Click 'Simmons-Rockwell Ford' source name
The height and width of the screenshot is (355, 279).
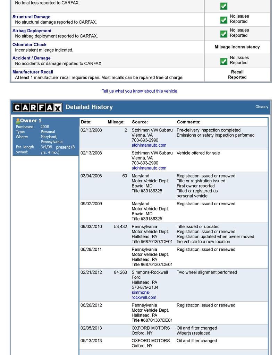tap(150, 275)
